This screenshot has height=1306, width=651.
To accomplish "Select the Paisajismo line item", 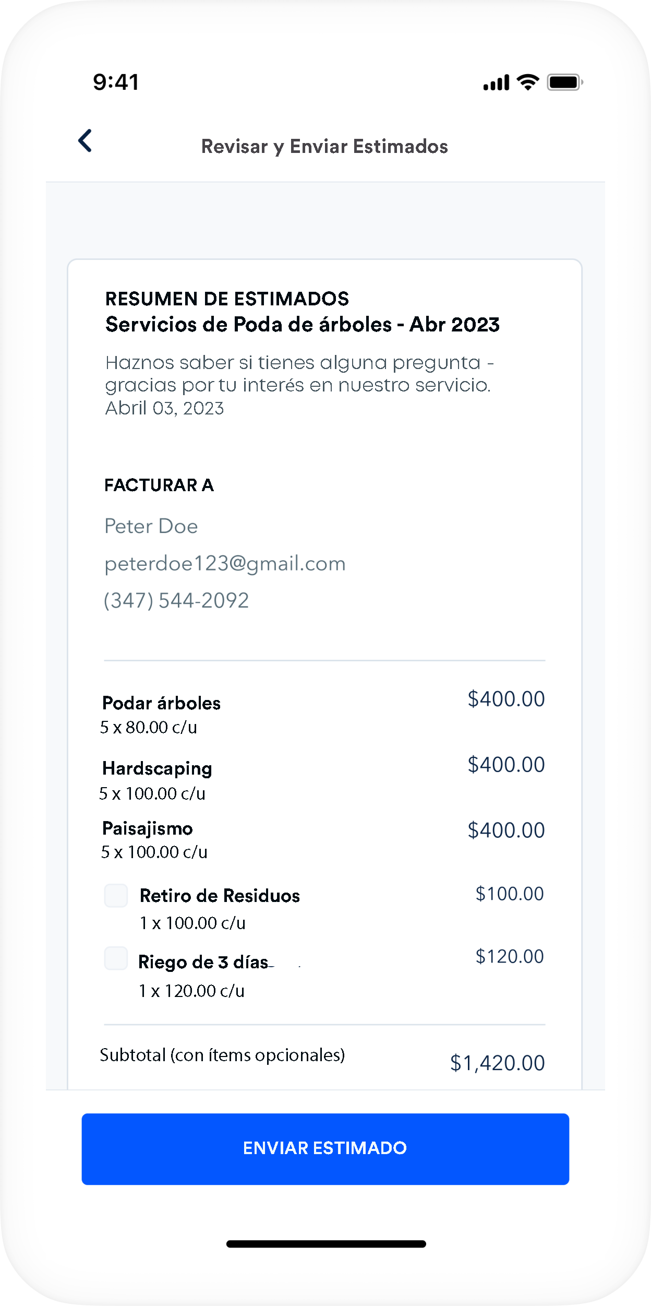I will (x=148, y=828).
